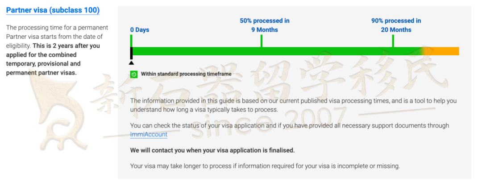Click the Within standard processing timeframe text
The height and width of the screenshot is (186, 482).
tap(186, 74)
